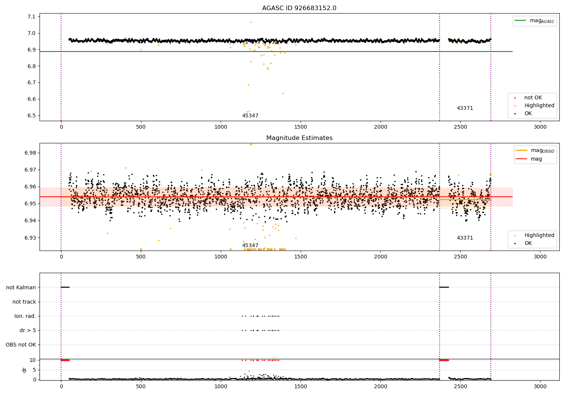The width and height of the screenshot is (565, 395).
Task: Click the 'dr > 5' axis label
Action: (x=28, y=331)
